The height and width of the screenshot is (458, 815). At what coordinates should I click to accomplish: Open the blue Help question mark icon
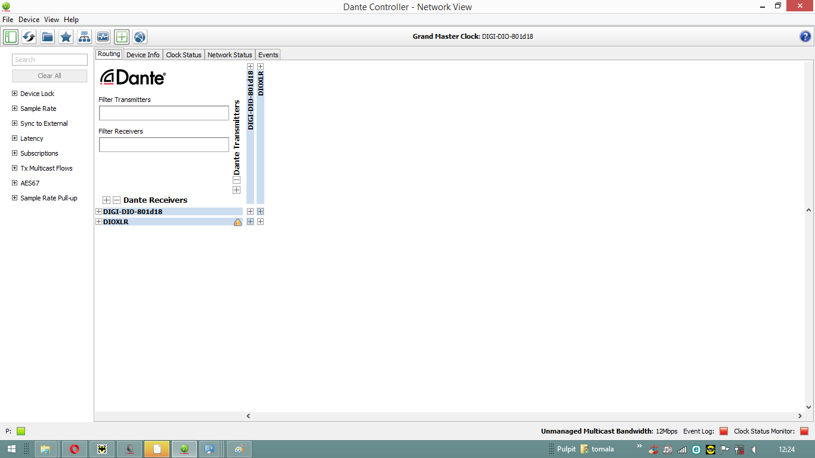805,37
